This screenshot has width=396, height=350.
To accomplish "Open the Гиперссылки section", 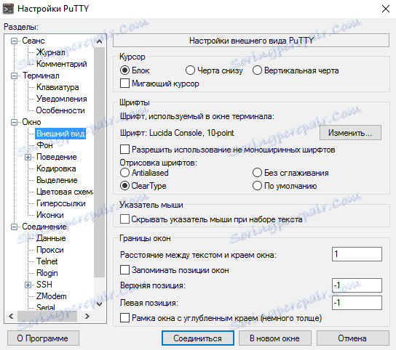I will (x=61, y=203).
